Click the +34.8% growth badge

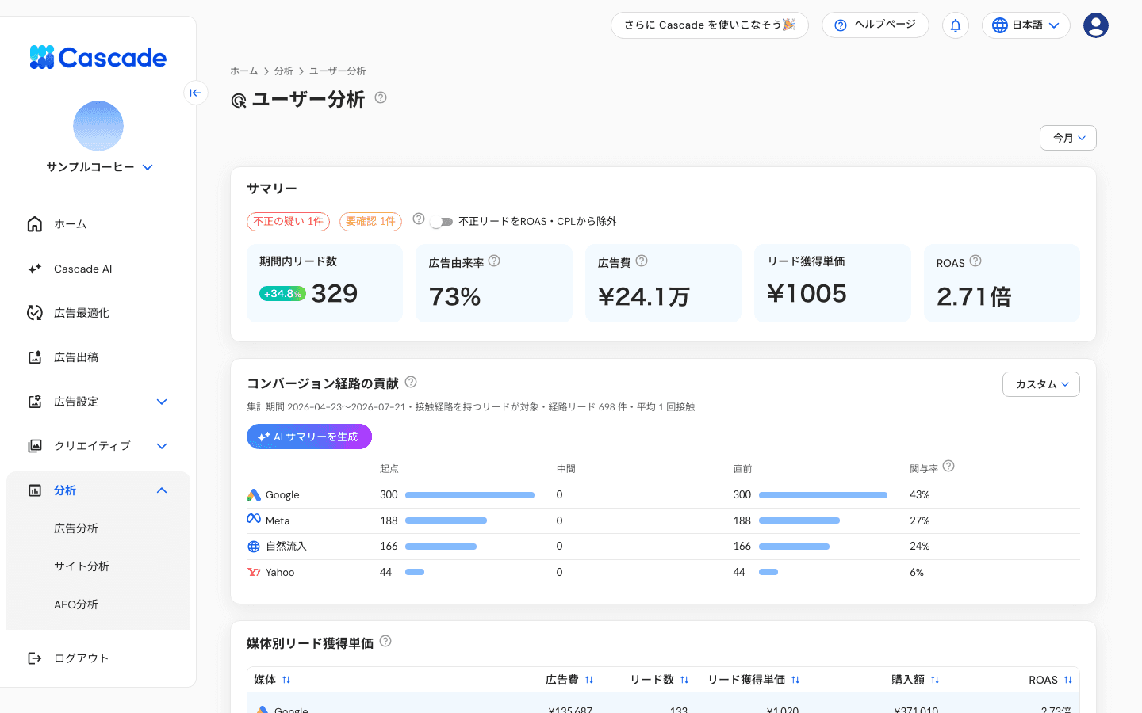pyautogui.click(x=282, y=294)
